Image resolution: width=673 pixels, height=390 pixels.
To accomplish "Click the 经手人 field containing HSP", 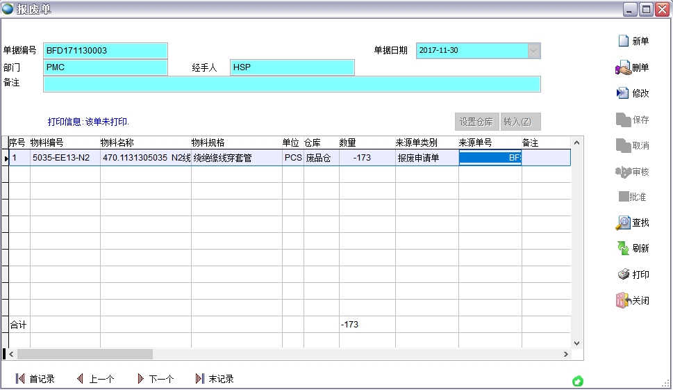I will click(292, 67).
